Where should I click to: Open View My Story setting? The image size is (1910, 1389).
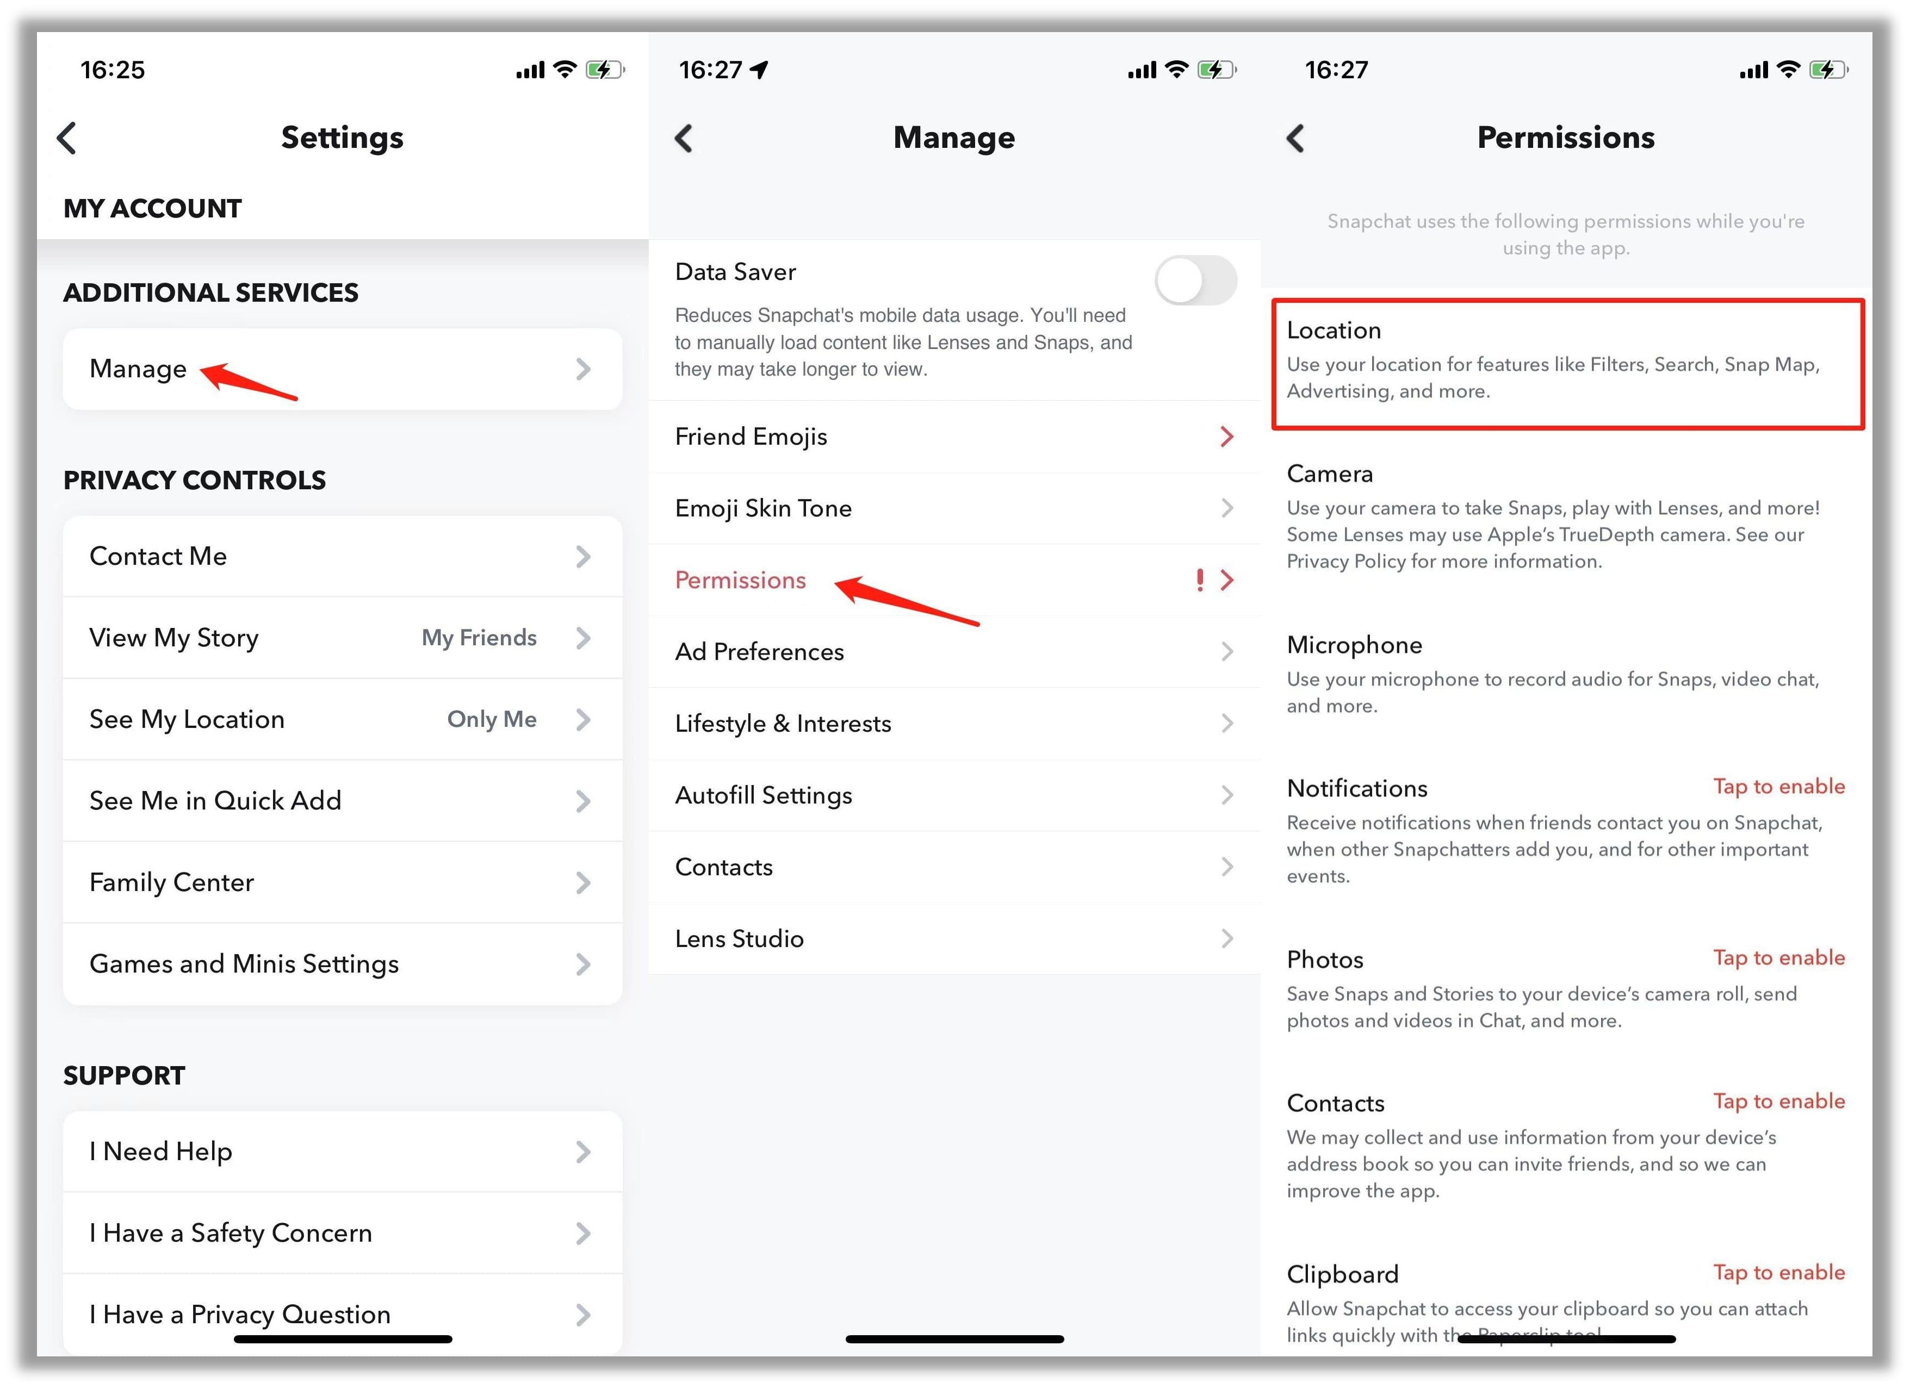[343, 638]
